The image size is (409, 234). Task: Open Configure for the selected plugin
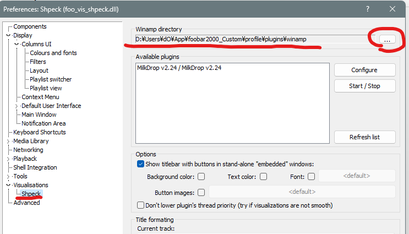[364, 70]
